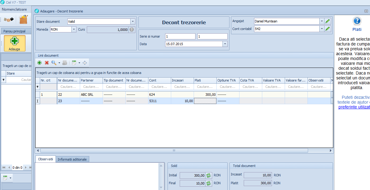Select the 5311 Cont cell
370x190 pixels.
(159, 101)
